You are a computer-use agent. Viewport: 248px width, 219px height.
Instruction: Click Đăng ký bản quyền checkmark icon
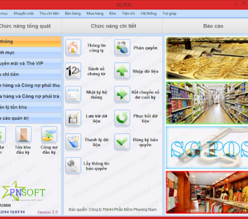click(x=122, y=142)
